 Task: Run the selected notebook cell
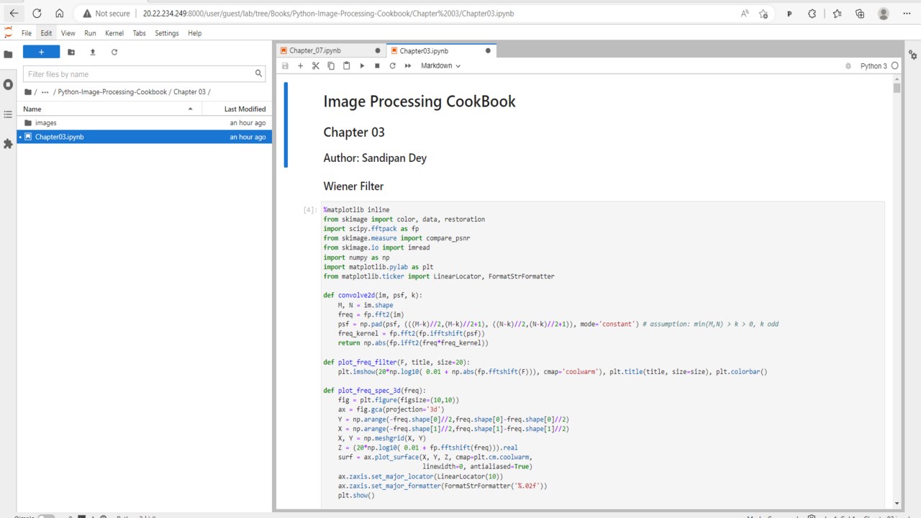tap(362, 65)
